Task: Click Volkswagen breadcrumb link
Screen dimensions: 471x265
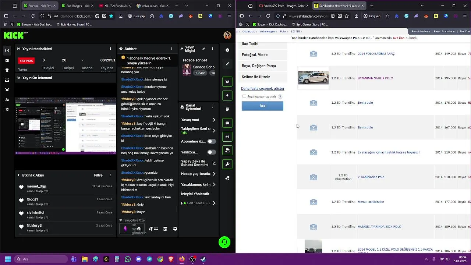Action: 267,32
